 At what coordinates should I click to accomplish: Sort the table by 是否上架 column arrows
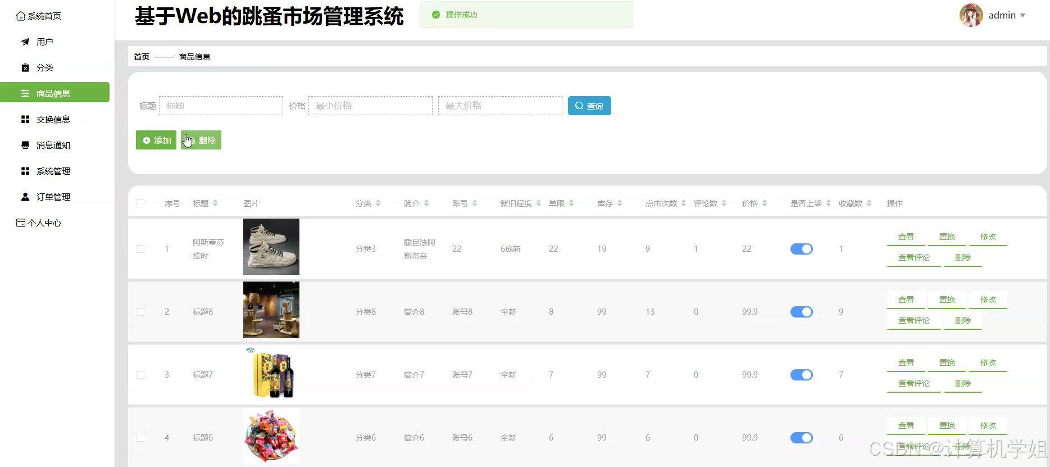(828, 203)
